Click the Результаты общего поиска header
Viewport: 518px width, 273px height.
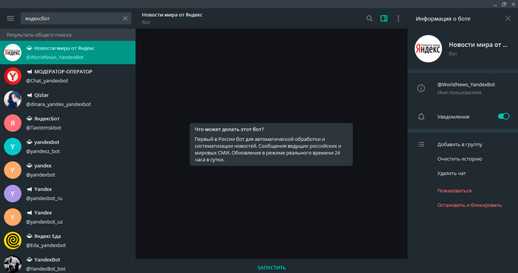(x=68, y=35)
